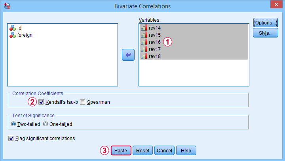Click the ordinal bar icon for rev15
This screenshot has height=161, width=285.
coord(144,35)
